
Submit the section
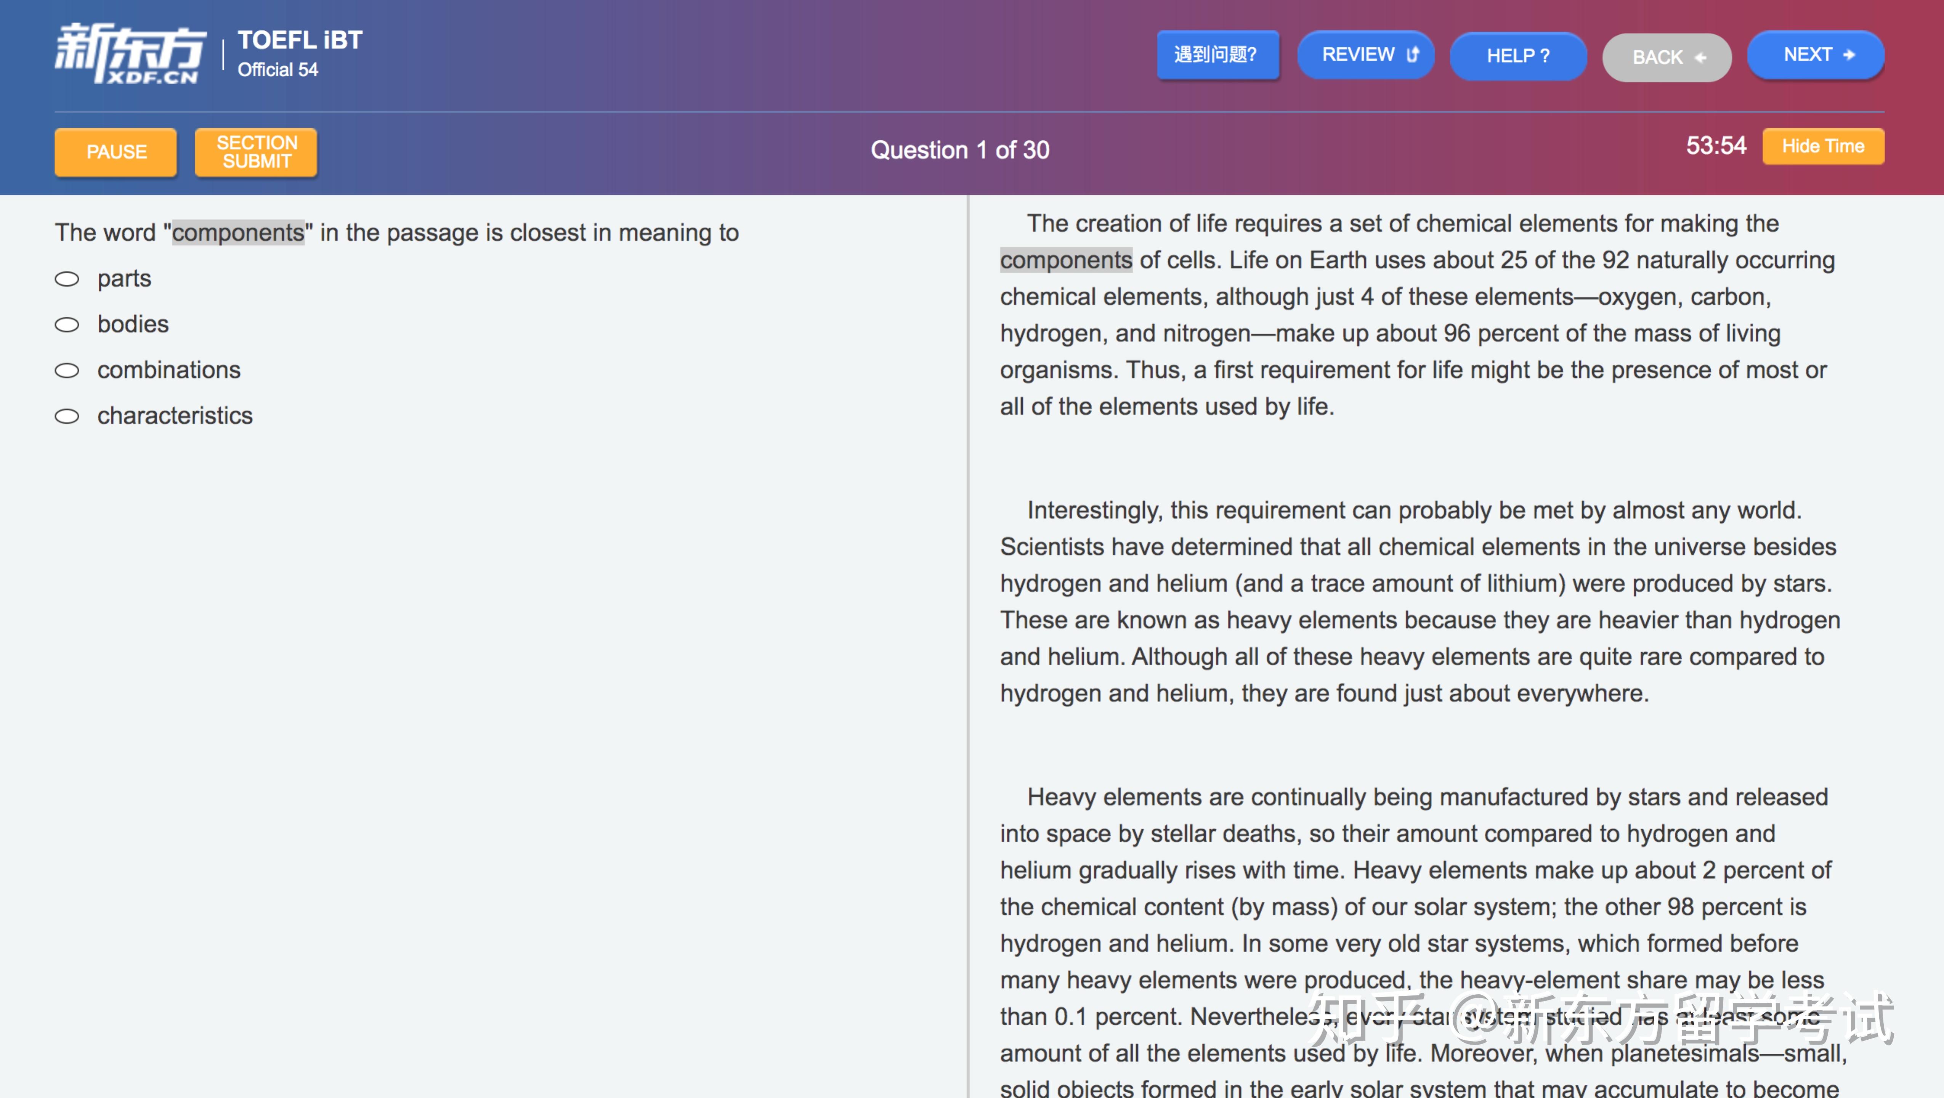[257, 152]
